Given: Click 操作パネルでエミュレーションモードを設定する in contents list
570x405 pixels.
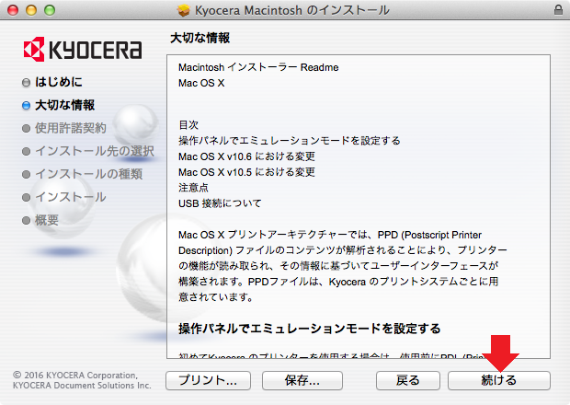Looking at the screenshot, I should click(290, 141).
